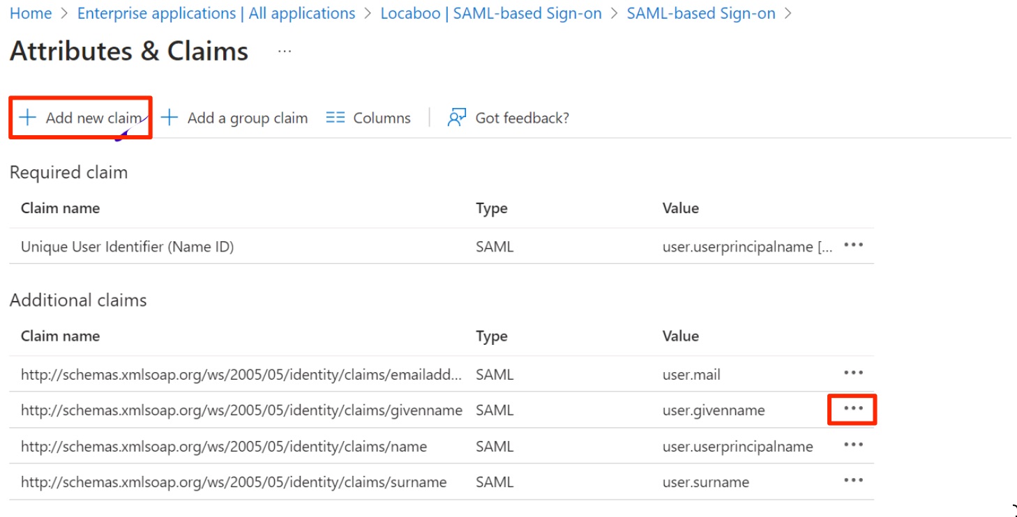Click the Add new claim button
The height and width of the screenshot is (517, 1017).
pos(80,118)
